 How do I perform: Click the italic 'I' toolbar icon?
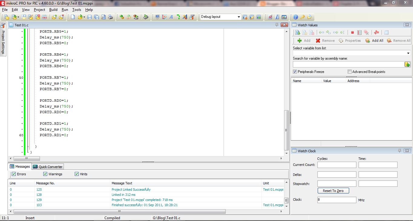[x=277, y=17]
